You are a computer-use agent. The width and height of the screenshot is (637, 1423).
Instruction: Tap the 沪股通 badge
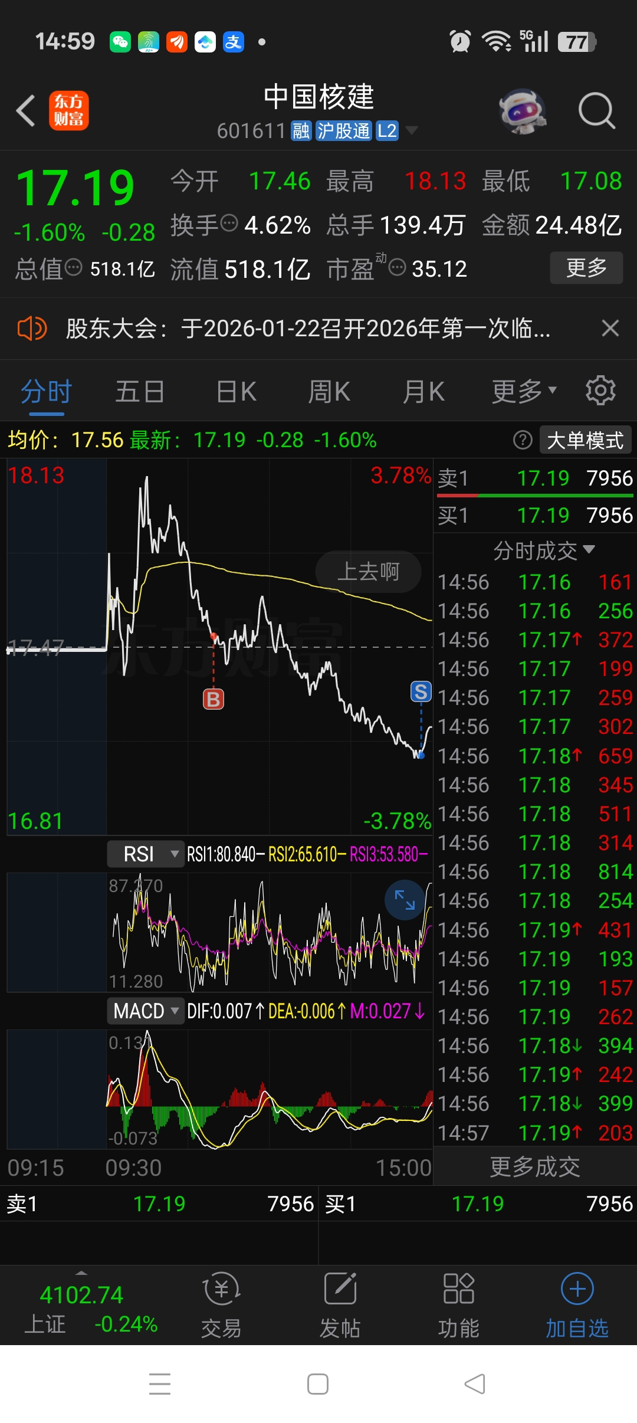pyautogui.click(x=343, y=130)
